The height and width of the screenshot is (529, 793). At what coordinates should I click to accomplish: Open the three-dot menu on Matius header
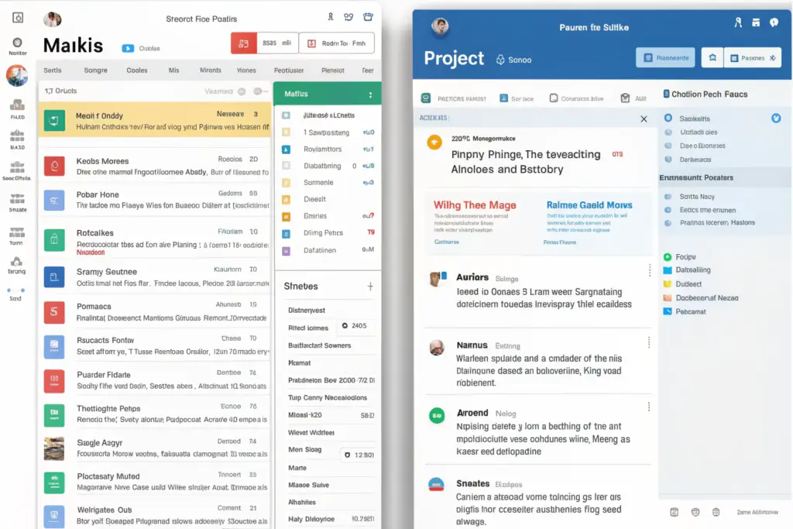370,94
